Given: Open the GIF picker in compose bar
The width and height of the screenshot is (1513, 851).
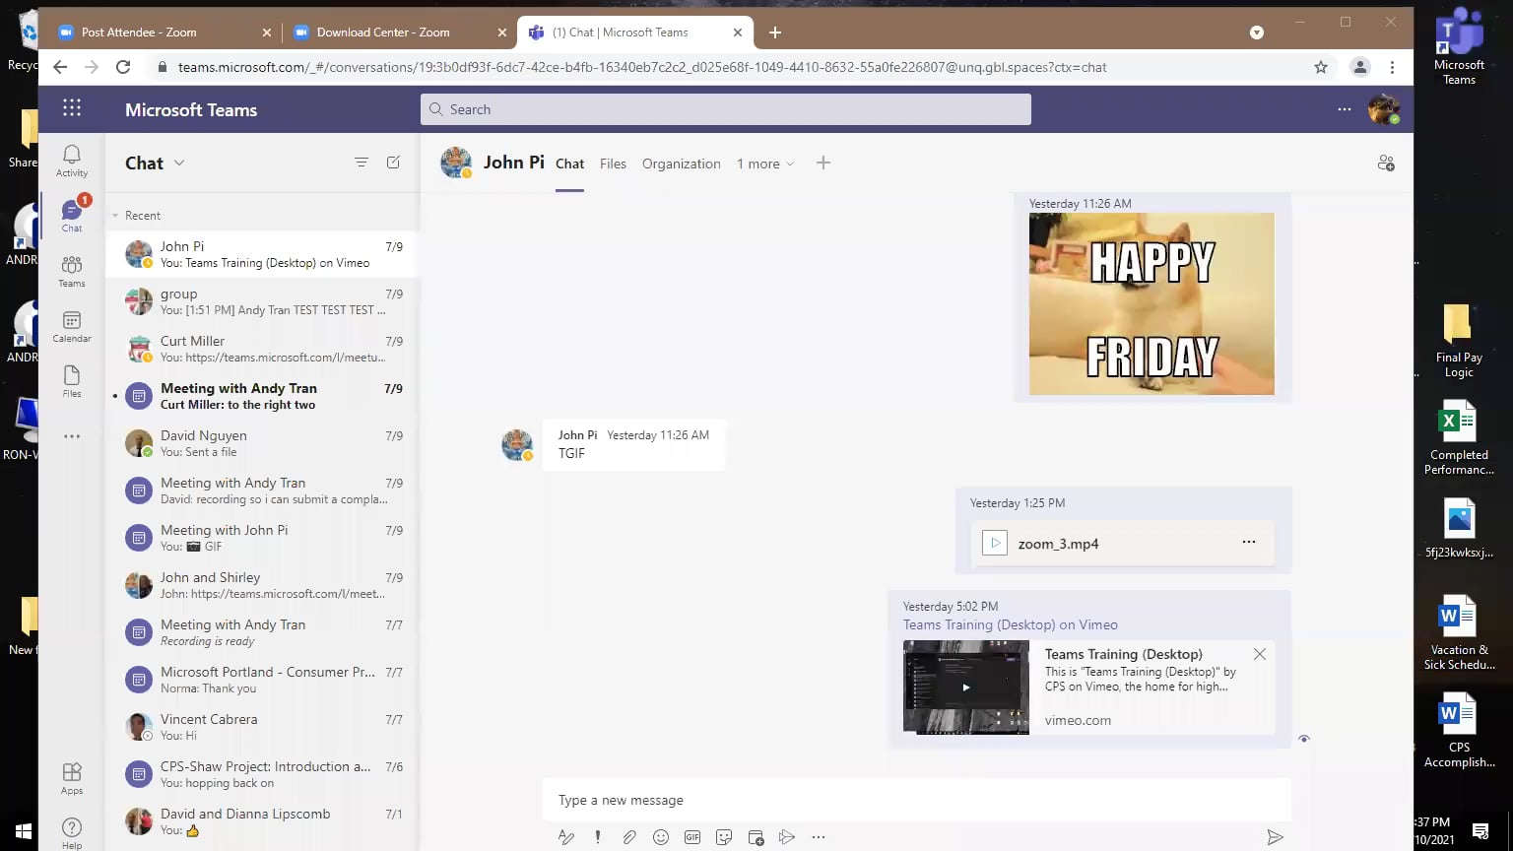Looking at the screenshot, I should click(x=692, y=837).
